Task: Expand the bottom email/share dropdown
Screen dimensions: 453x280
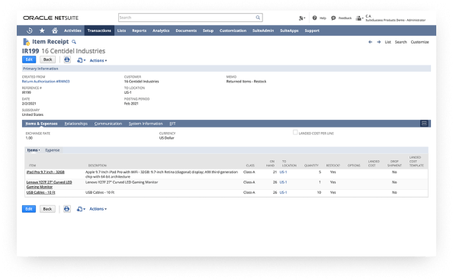Action: click(x=81, y=209)
